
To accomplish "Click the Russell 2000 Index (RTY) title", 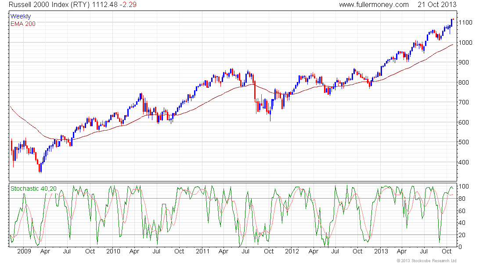I will (50, 5).
